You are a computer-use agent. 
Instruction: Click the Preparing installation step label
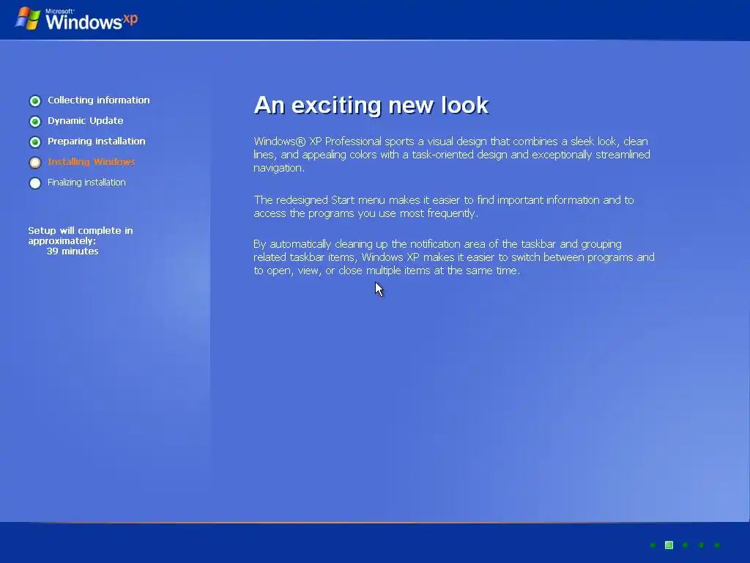pyautogui.click(x=96, y=141)
